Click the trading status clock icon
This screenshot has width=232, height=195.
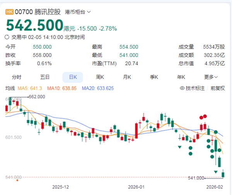point(6,37)
